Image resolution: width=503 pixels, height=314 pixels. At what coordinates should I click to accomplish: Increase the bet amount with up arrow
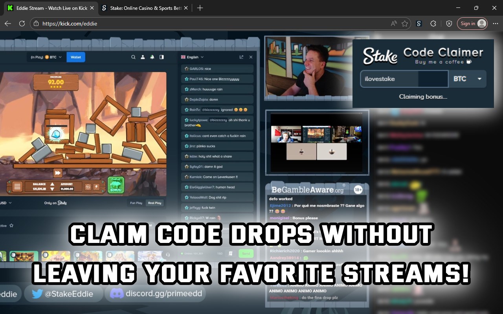coord(52,184)
